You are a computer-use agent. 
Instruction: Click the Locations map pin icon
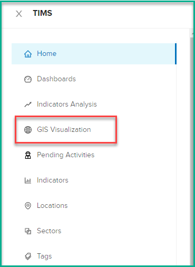28,206
